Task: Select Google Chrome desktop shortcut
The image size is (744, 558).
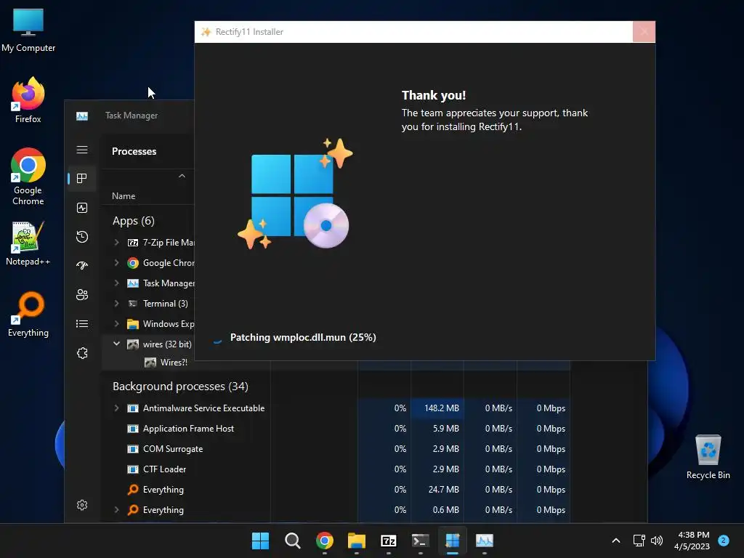Action: click(x=28, y=177)
